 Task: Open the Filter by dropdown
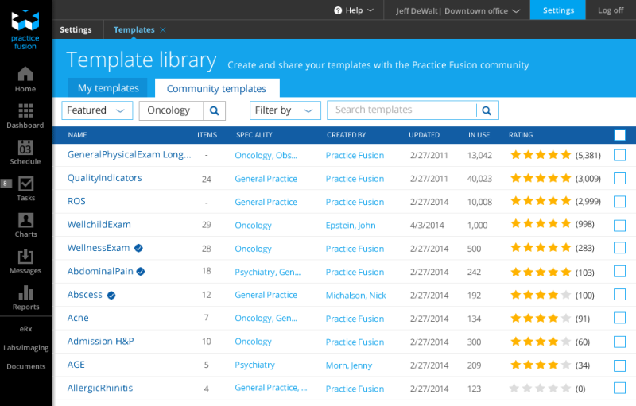[x=285, y=110]
